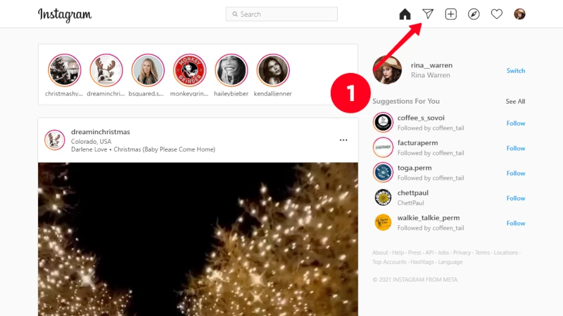Click the Instagram logo

click(x=64, y=14)
